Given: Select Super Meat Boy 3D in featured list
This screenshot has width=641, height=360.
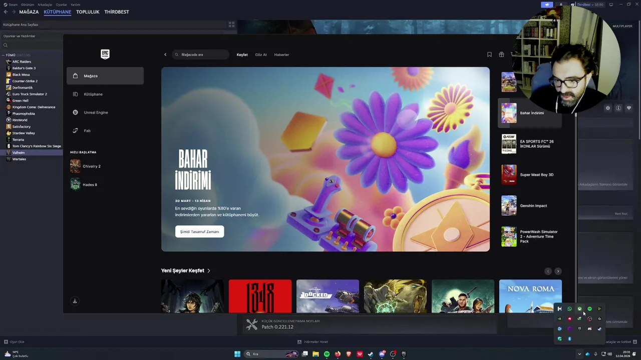Looking at the screenshot, I should [x=530, y=174].
